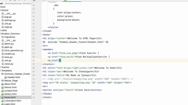Image resolution: width=188 pixels, height=105 pixels.
Task: Click "Click Here" button text on line 34
Action: pos(83,90)
